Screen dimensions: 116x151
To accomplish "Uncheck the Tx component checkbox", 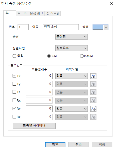I will pyautogui.click(x=14, y=76).
